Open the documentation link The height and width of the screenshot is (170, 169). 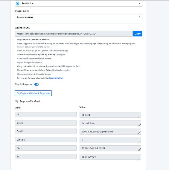pyautogui.click(x=56, y=78)
